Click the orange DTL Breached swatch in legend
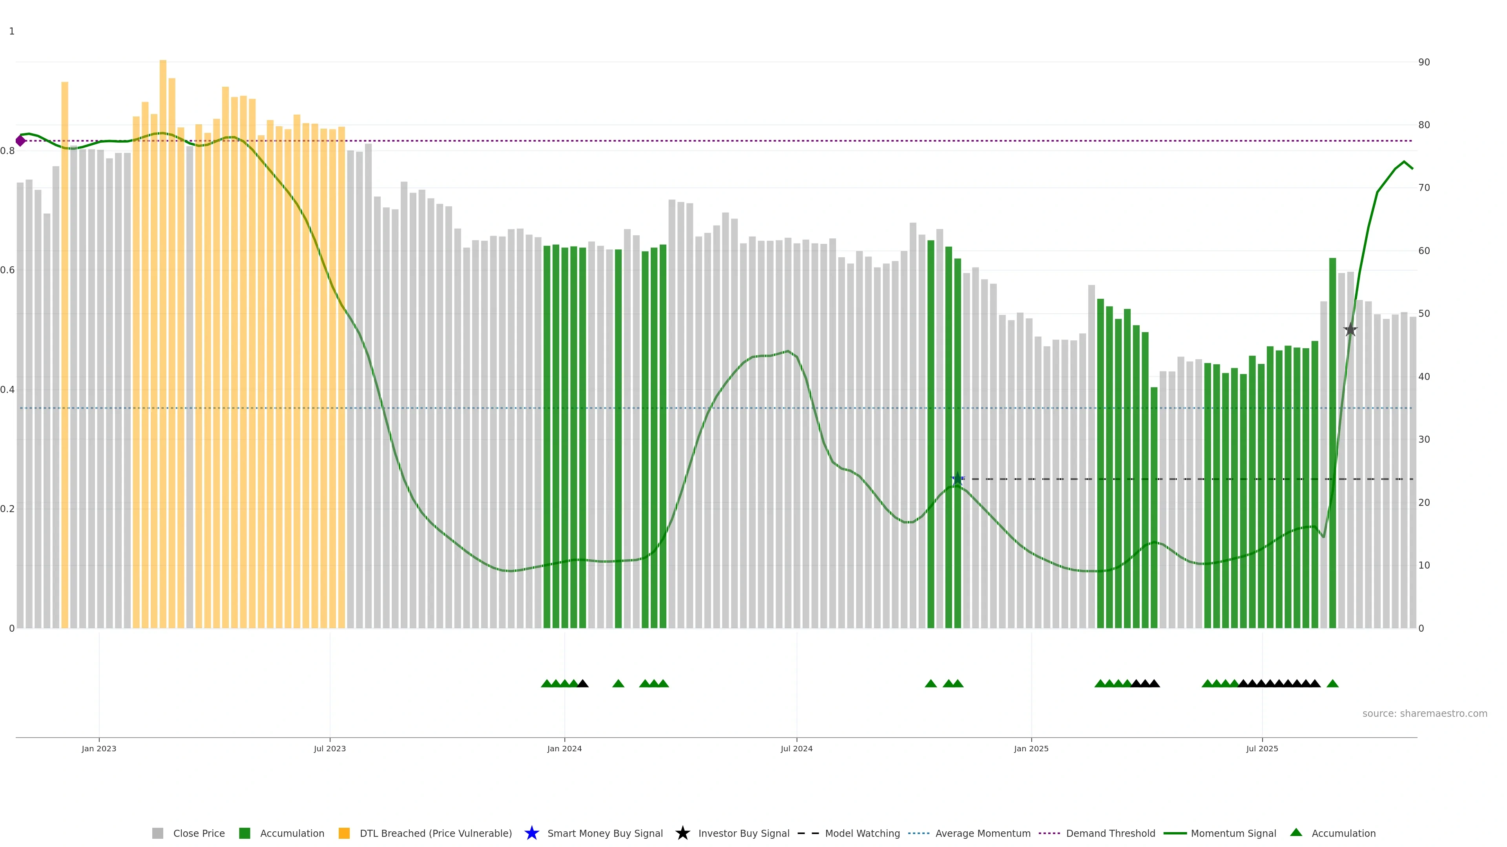The height and width of the screenshot is (847, 1507). [344, 833]
